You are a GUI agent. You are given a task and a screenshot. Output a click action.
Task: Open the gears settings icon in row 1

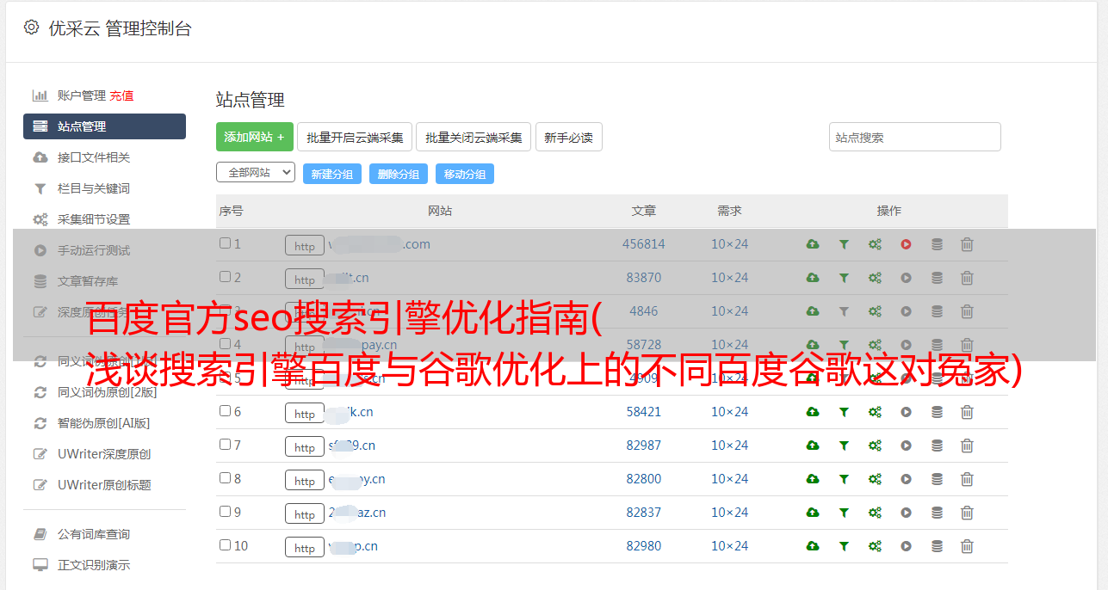pyautogui.click(x=875, y=244)
